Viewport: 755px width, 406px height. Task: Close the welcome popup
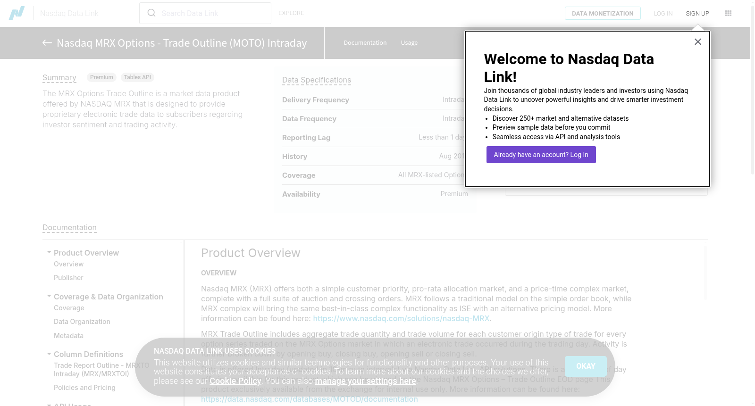698,42
